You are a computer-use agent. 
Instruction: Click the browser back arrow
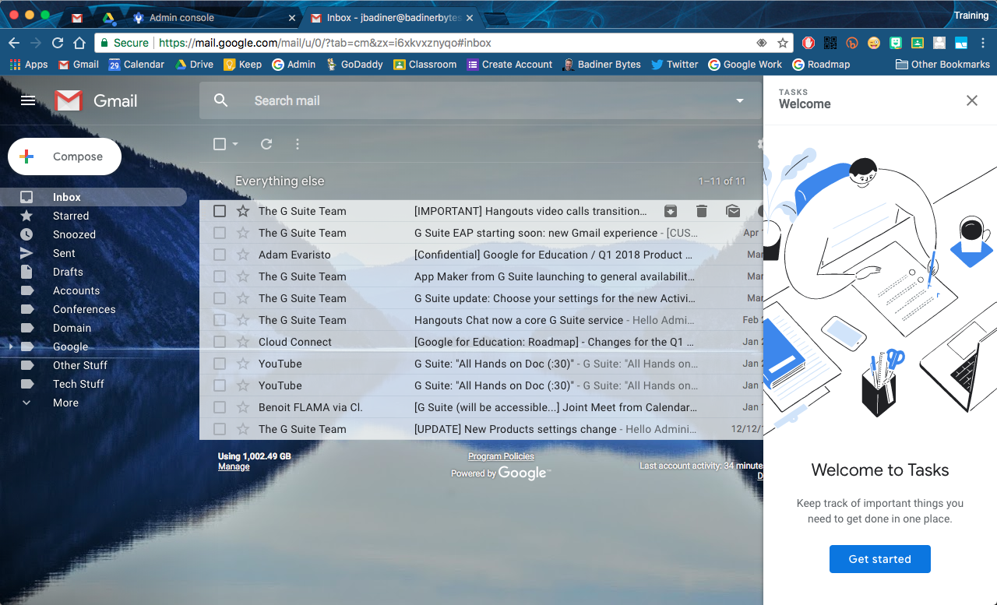click(14, 43)
